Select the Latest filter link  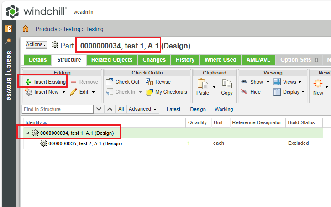click(x=173, y=109)
